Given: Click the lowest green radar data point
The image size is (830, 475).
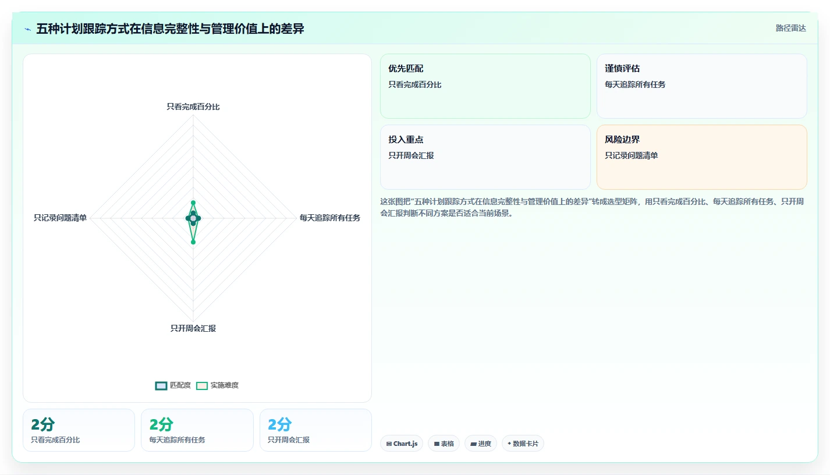Looking at the screenshot, I should 193,242.
